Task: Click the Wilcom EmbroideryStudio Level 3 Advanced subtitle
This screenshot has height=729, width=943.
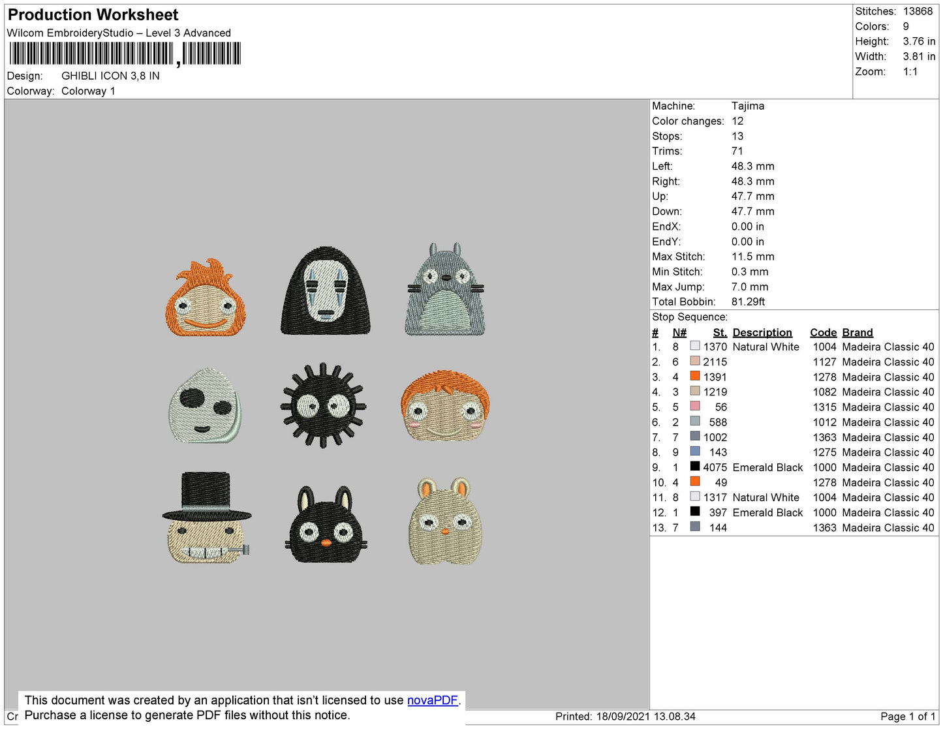Action: [119, 33]
